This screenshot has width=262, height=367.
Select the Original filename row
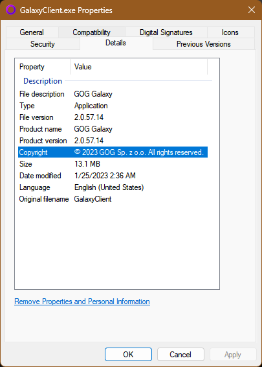pyautogui.click(x=113, y=199)
